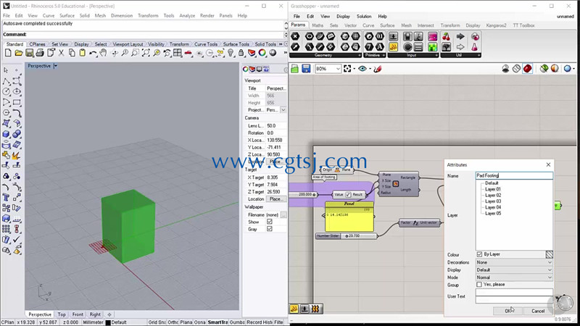
Task: Select the Text tool in Rhino sidebar
Action: (x=7, y=197)
